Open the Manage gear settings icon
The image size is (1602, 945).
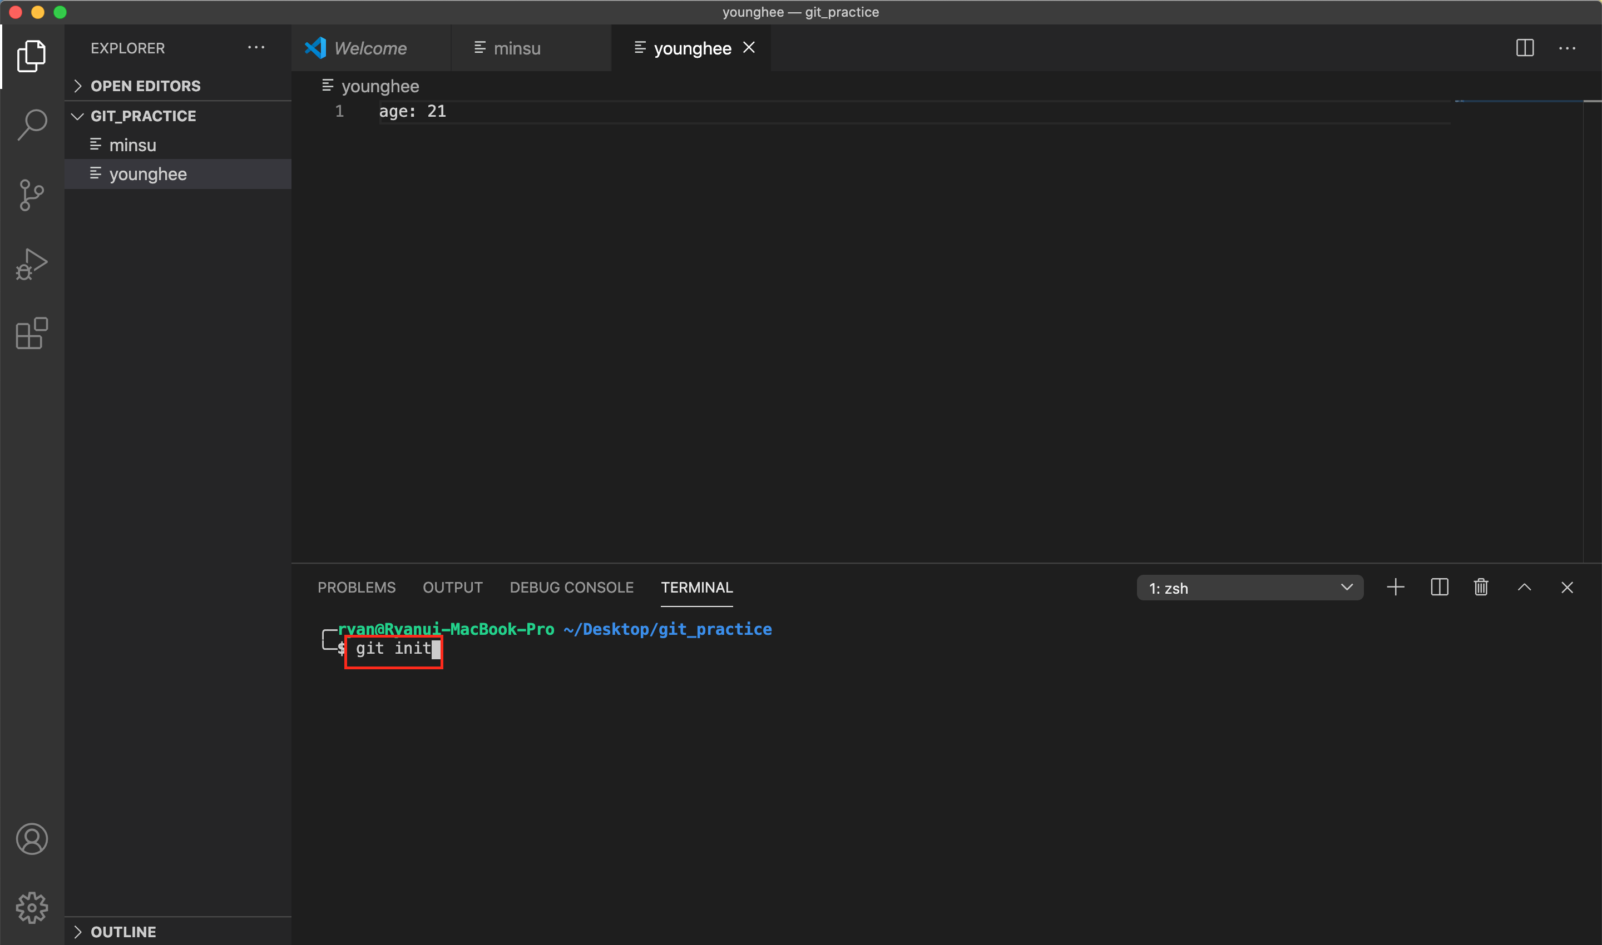tap(32, 907)
